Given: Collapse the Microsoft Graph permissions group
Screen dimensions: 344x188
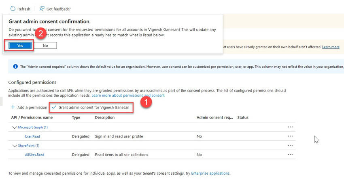Looking at the screenshot, I should point(15,127).
